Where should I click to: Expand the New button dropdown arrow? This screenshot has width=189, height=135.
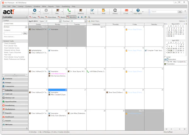pos(62,12)
